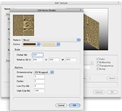Click the Detail value field
Viewport: 122px width, 111px height.
tap(39, 76)
